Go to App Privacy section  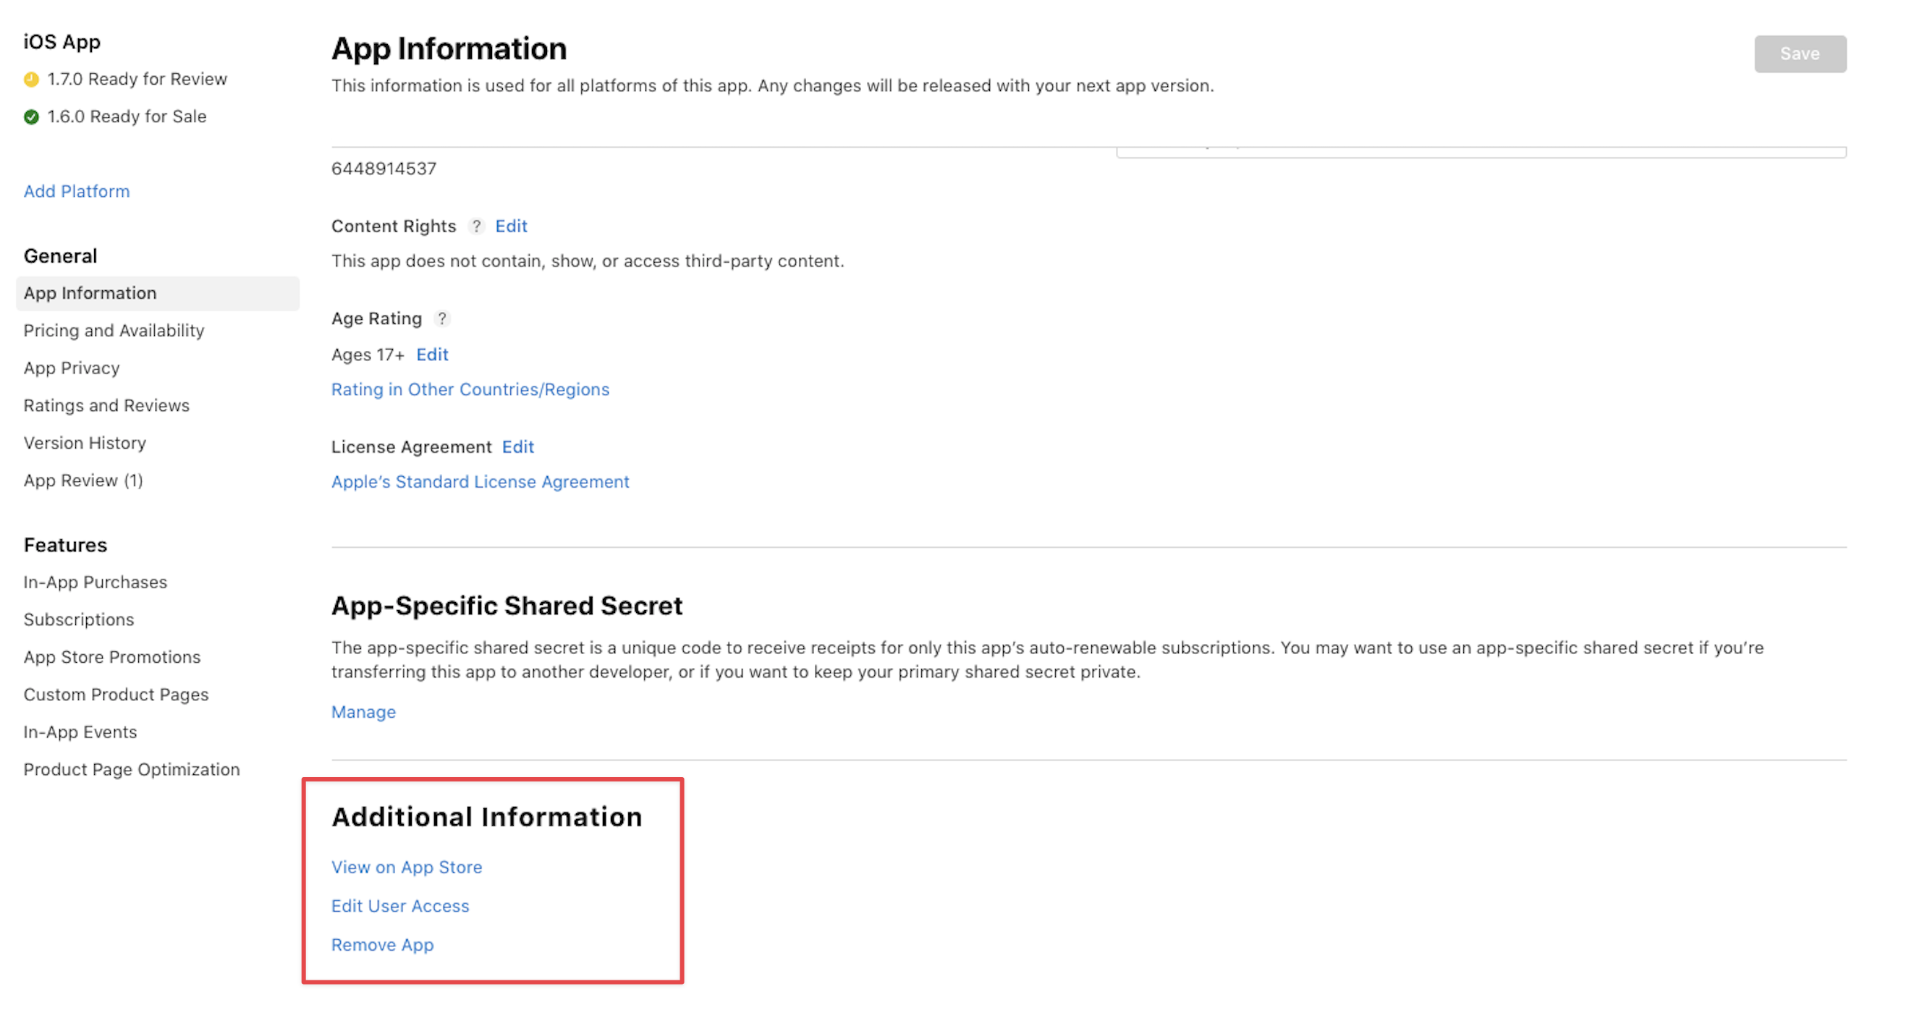click(72, 368)
